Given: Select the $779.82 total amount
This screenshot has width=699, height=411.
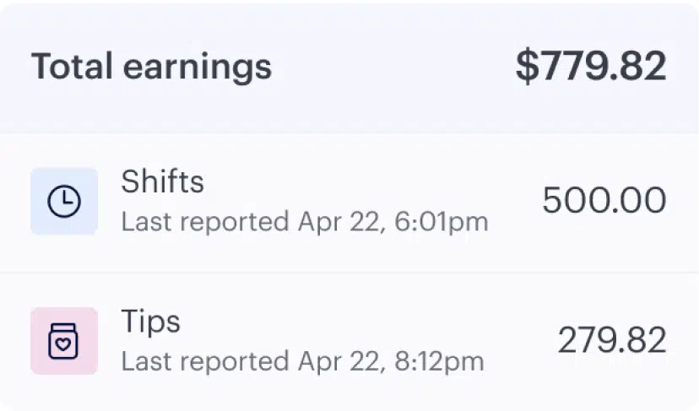Looking at the screenshot, I should point(591,66).
